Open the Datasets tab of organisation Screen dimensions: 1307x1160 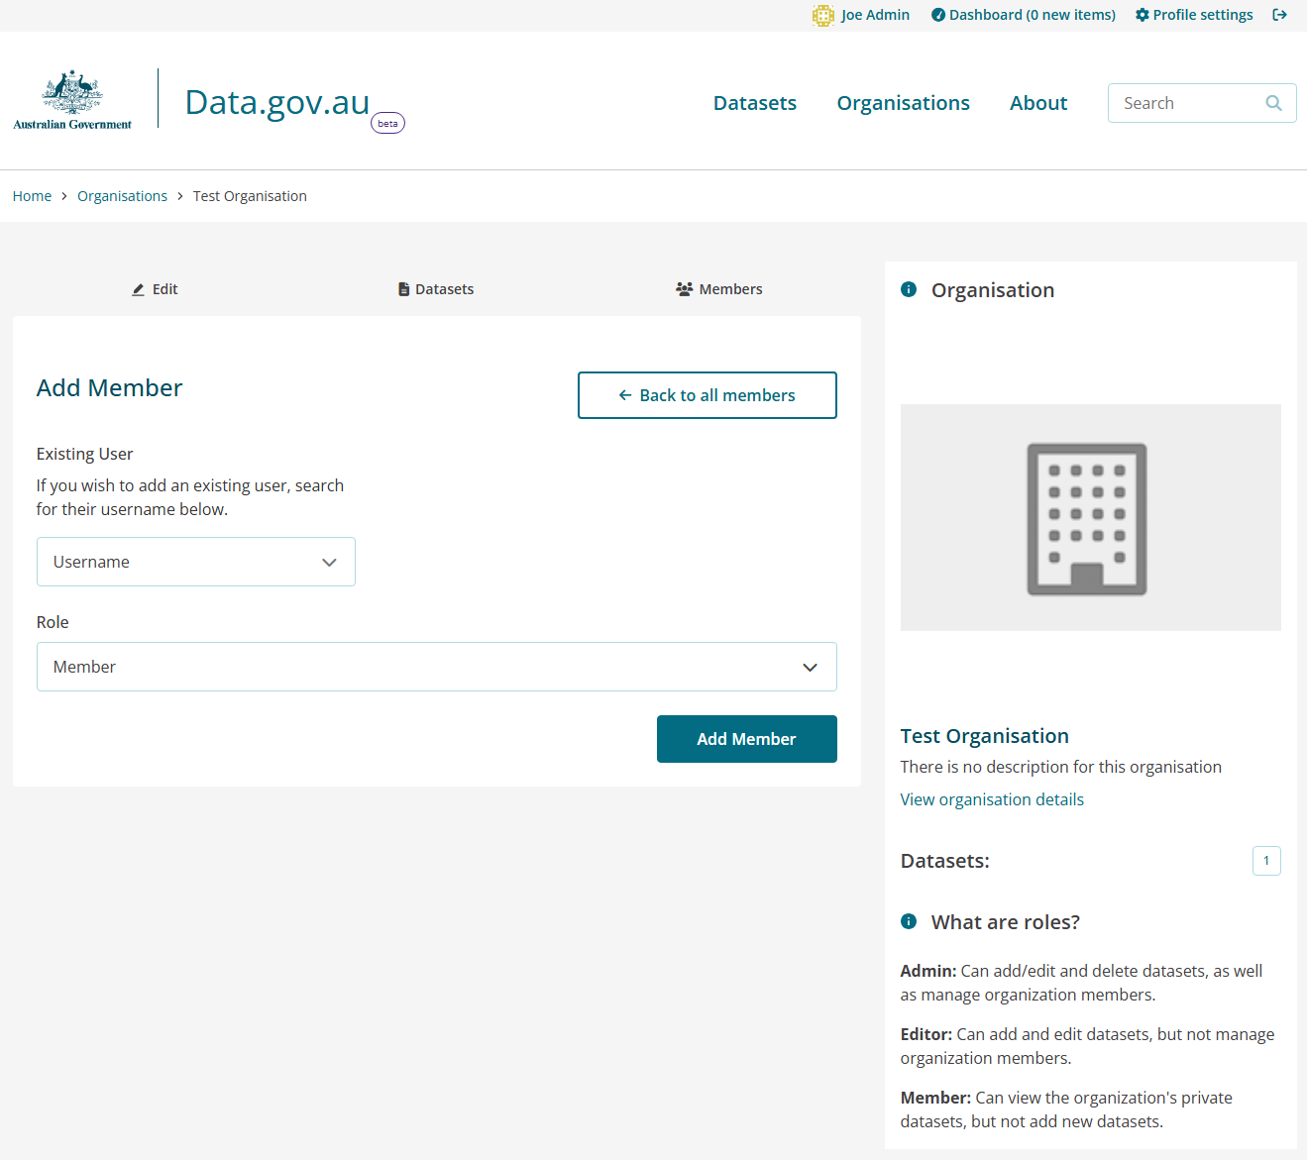click(x=436, y=289)
